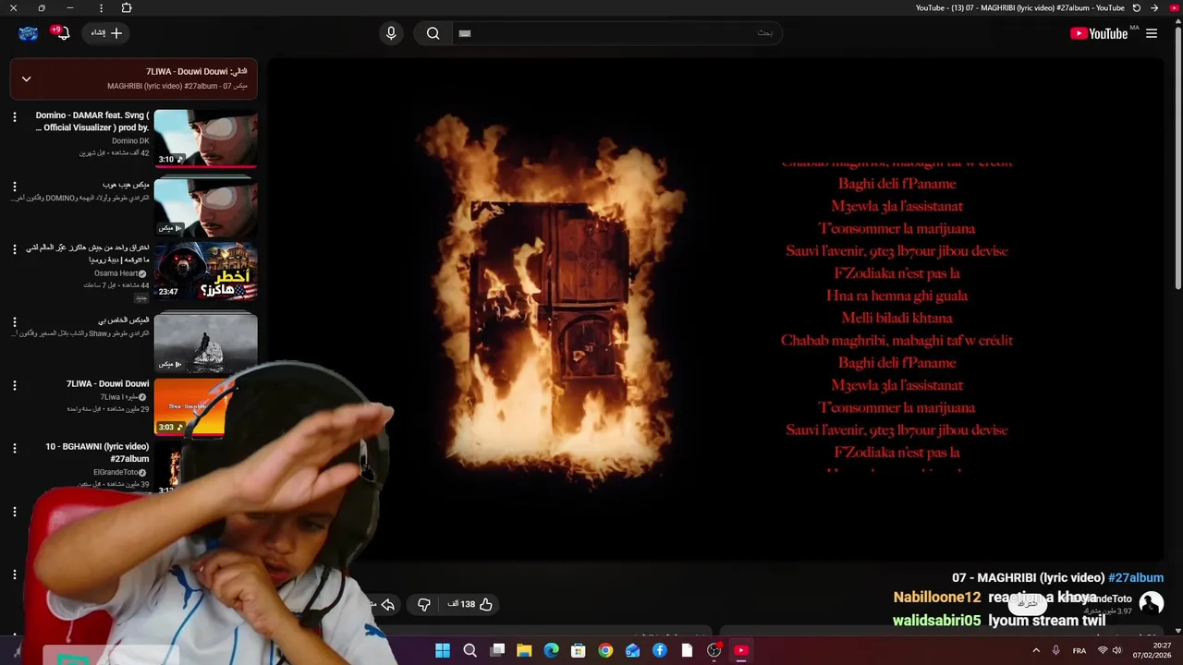Open the hacker video thumbnail 23:47
This screenshot has width=1183, height=665.
205,272
